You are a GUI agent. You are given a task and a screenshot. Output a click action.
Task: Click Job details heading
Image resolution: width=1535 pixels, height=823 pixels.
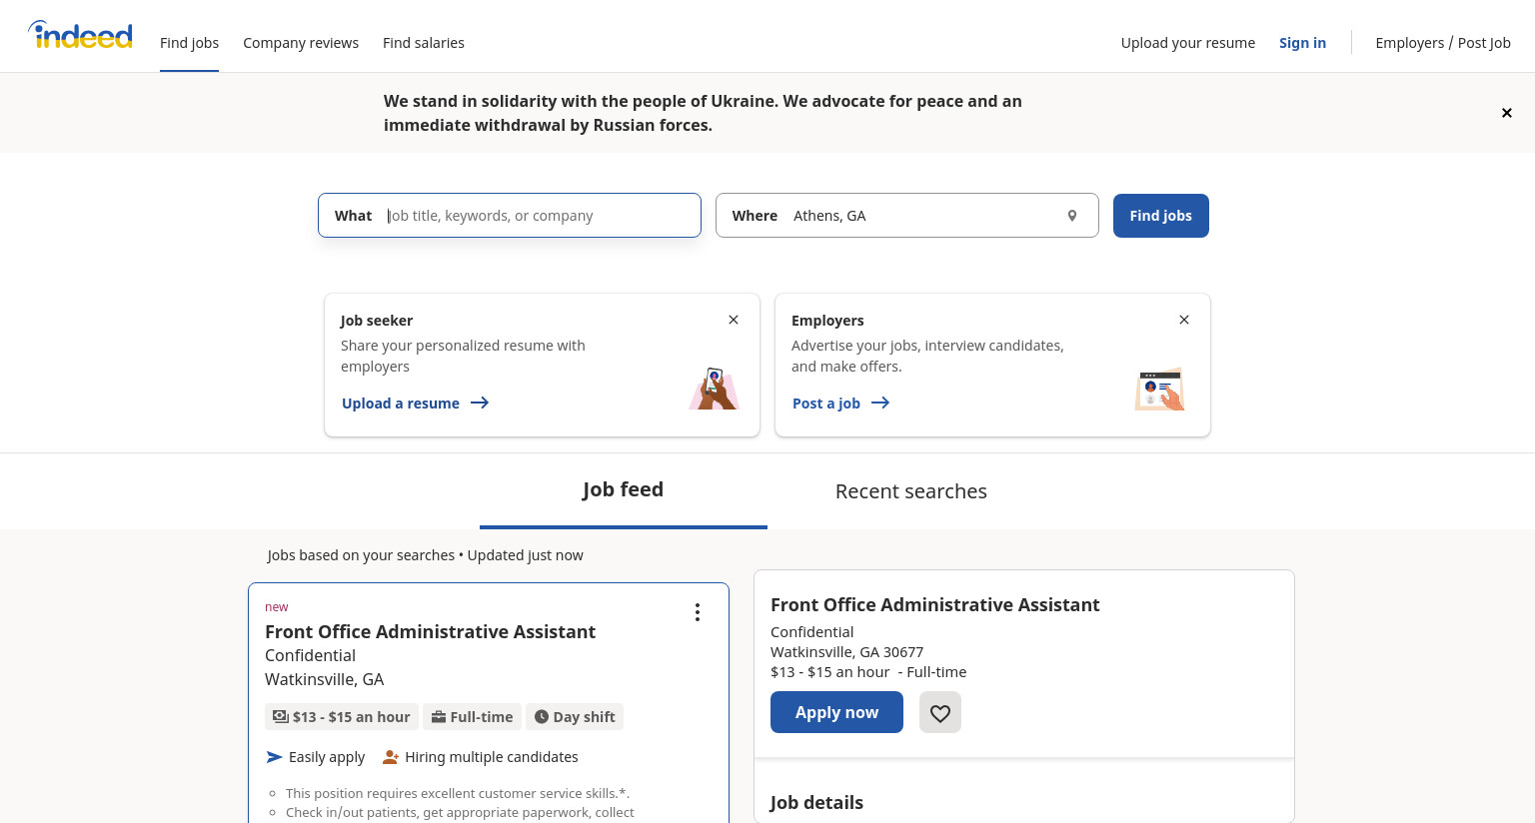coord(816,802)
